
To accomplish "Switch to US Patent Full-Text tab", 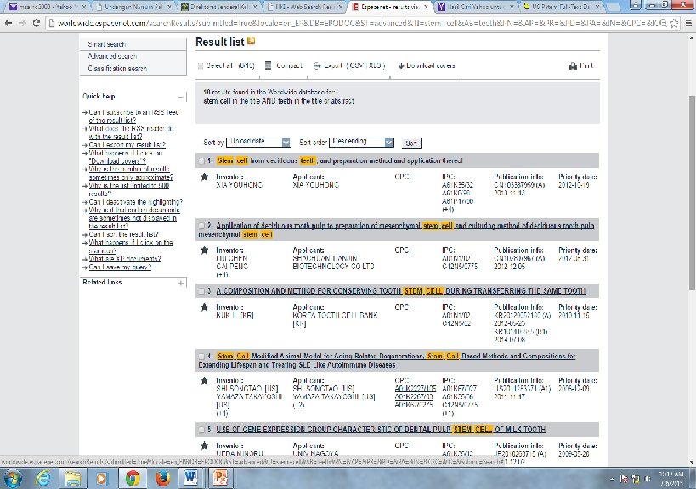I will point(562,7).
